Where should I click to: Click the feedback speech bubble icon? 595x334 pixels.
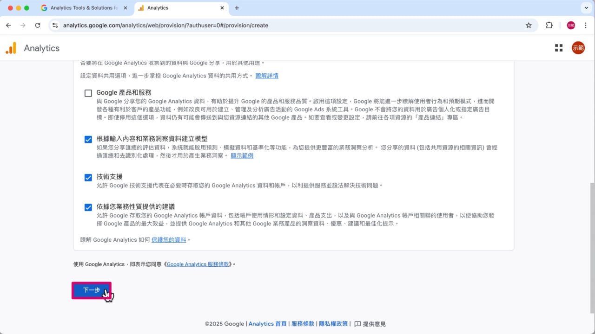pyautogui.click(x=357, y=324)
